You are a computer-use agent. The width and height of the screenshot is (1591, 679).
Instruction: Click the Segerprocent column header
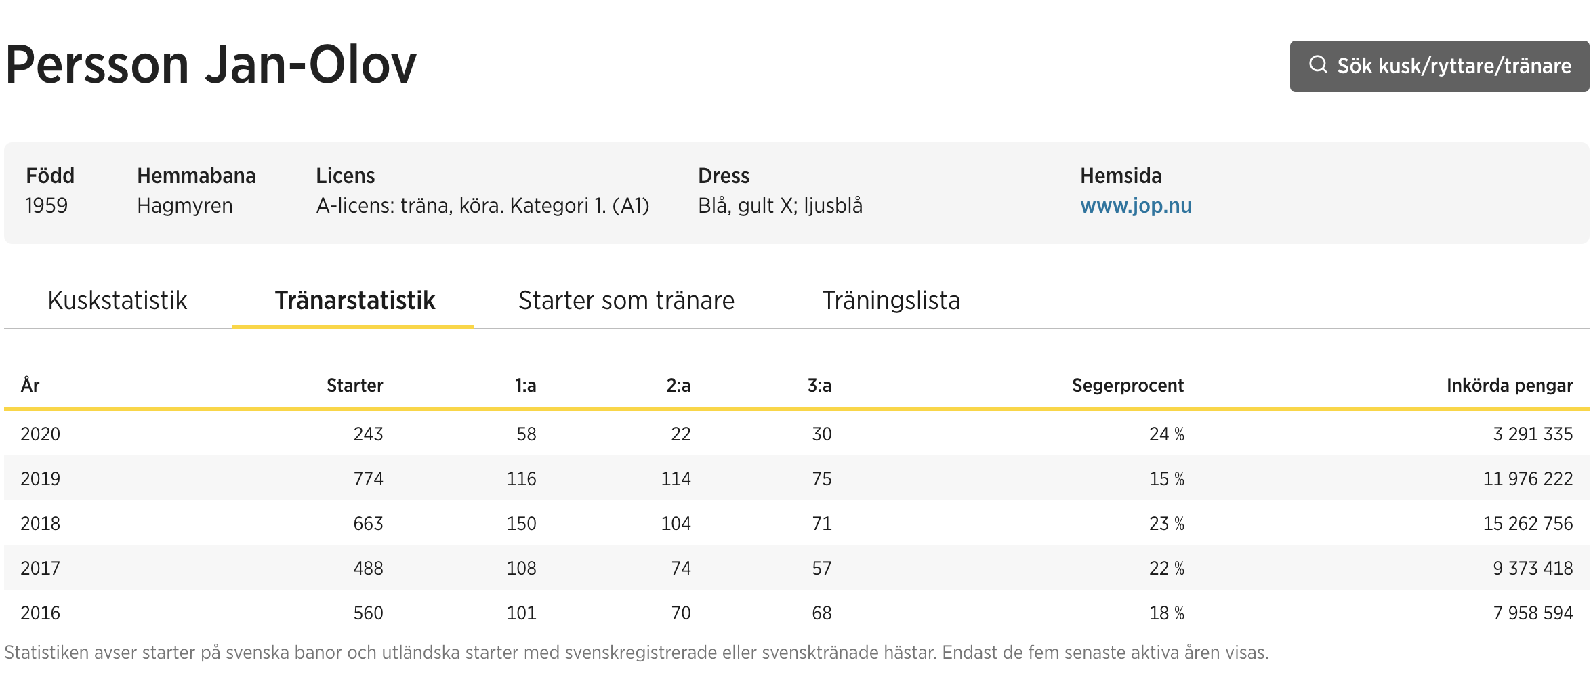[x=1128, y=386]
